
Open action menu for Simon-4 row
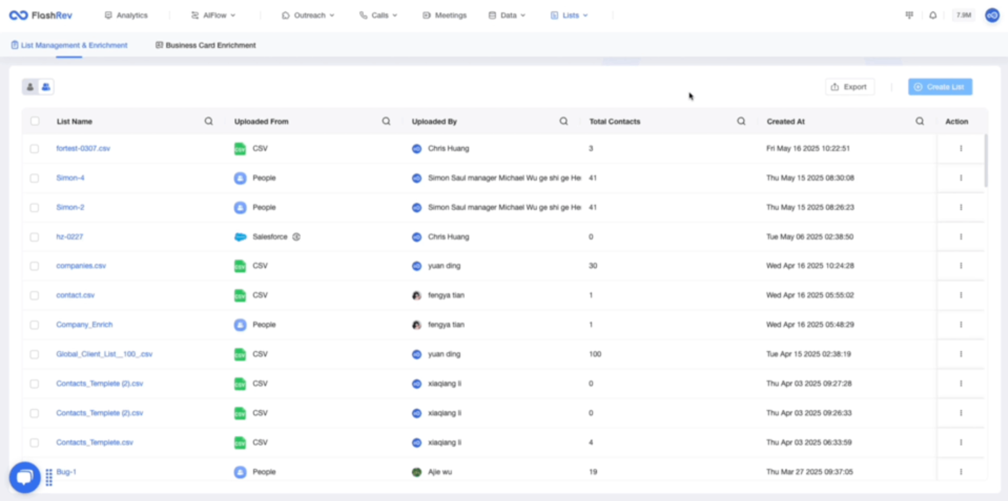(x=961, y=178)
